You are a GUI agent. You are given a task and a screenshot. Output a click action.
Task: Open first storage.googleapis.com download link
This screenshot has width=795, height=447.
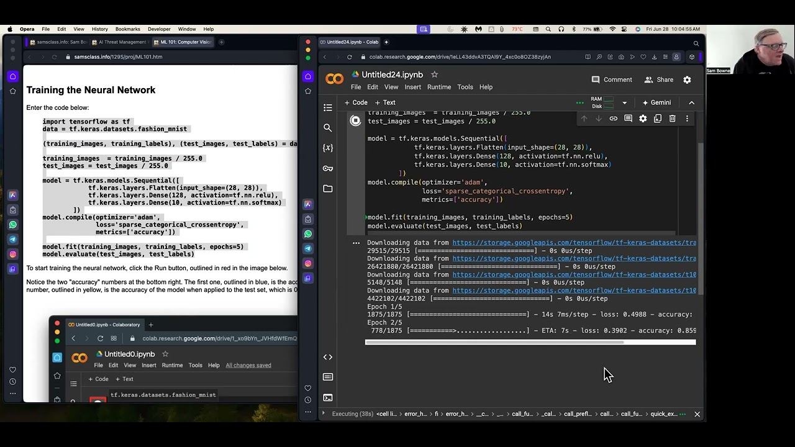pos(574,243)
